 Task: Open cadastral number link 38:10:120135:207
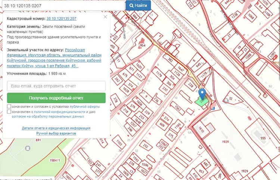(x=61, y=19)
